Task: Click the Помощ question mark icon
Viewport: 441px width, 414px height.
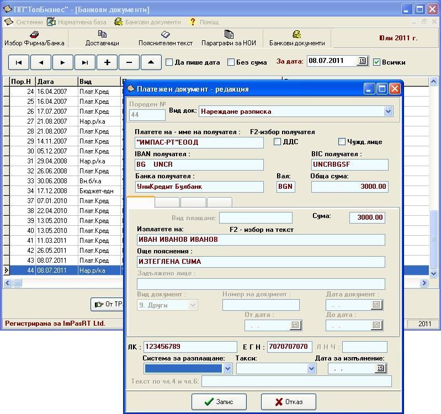Action: [x=193, y=22]
